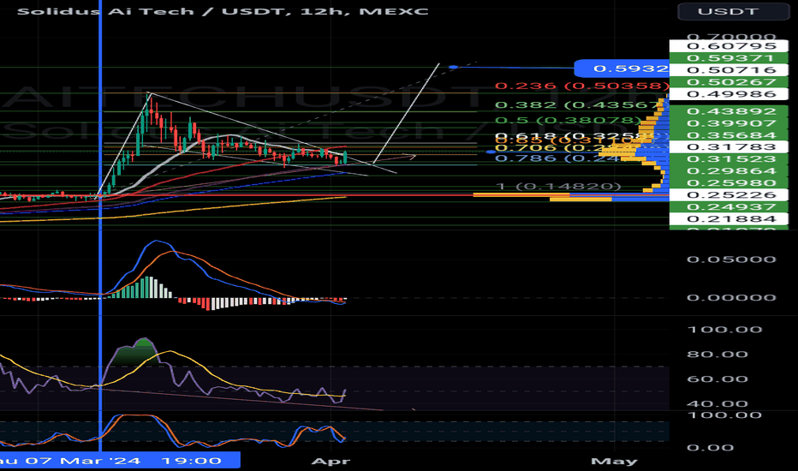This screenshot has width=798, height=471.
Task: Click the green 0.29864 price label
Action: click(x=730, y=171)
